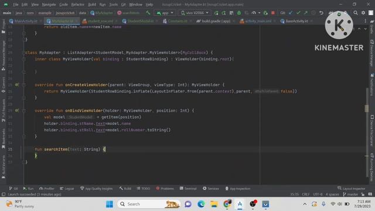Open IDE settings gear icon
Viewport: 375px width, 211px height.
click(x=363, y=13)
